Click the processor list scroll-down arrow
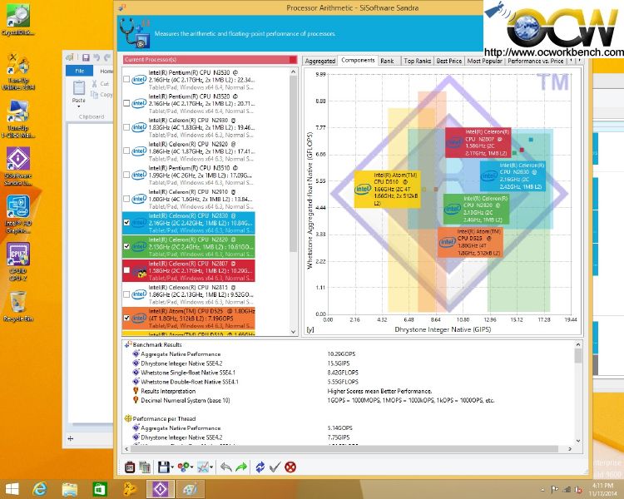Screen dimensions: 624x499 click(294, 331)
